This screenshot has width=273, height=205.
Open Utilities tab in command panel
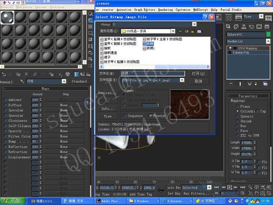267,27
